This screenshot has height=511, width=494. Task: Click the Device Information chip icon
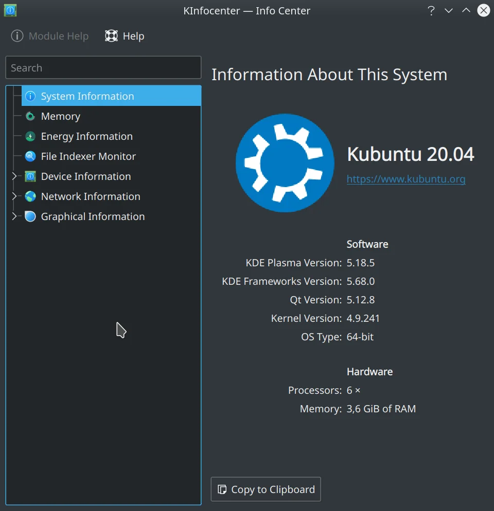pos(30,176)
